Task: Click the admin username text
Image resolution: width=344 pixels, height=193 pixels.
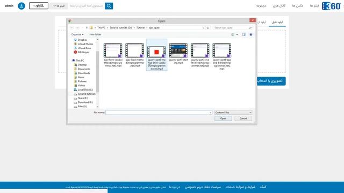Action: point(9,6)
